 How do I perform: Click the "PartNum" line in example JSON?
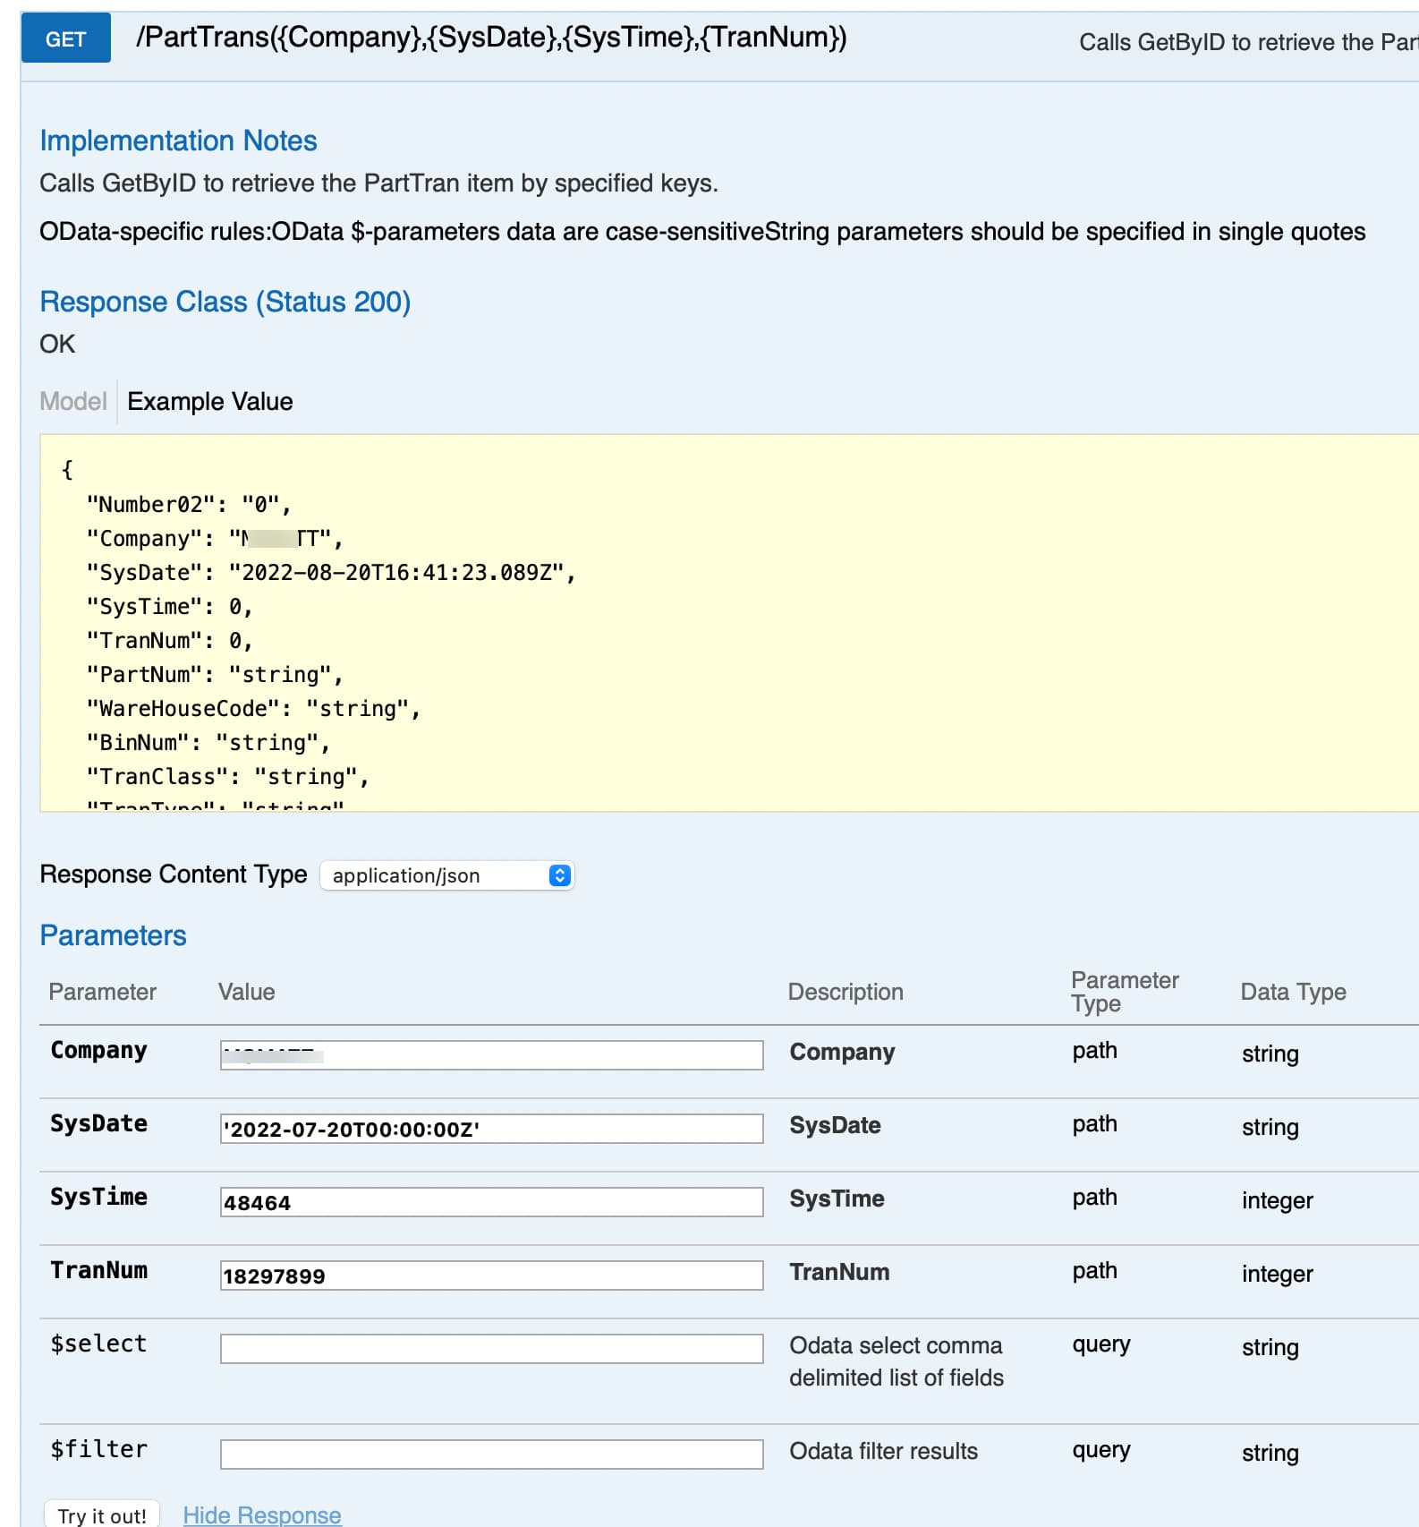[215, 675]
